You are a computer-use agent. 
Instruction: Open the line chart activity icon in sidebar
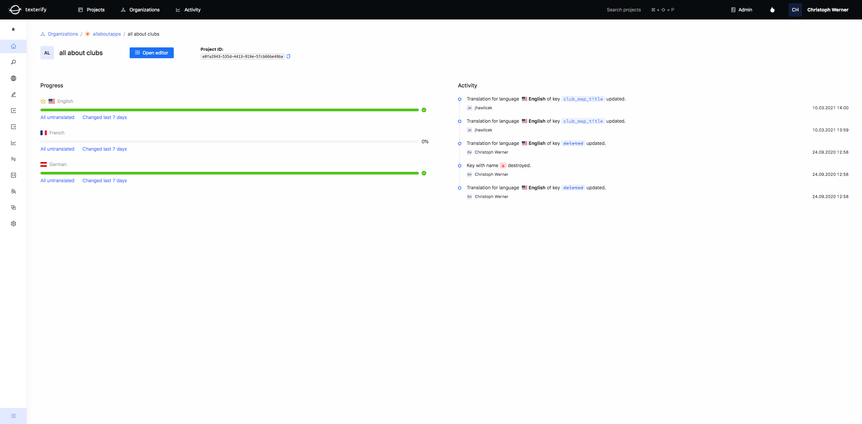point(13,143)
